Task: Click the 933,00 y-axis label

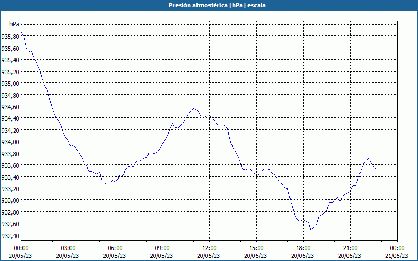Action: pyautogui.click(x=10, y=200)
